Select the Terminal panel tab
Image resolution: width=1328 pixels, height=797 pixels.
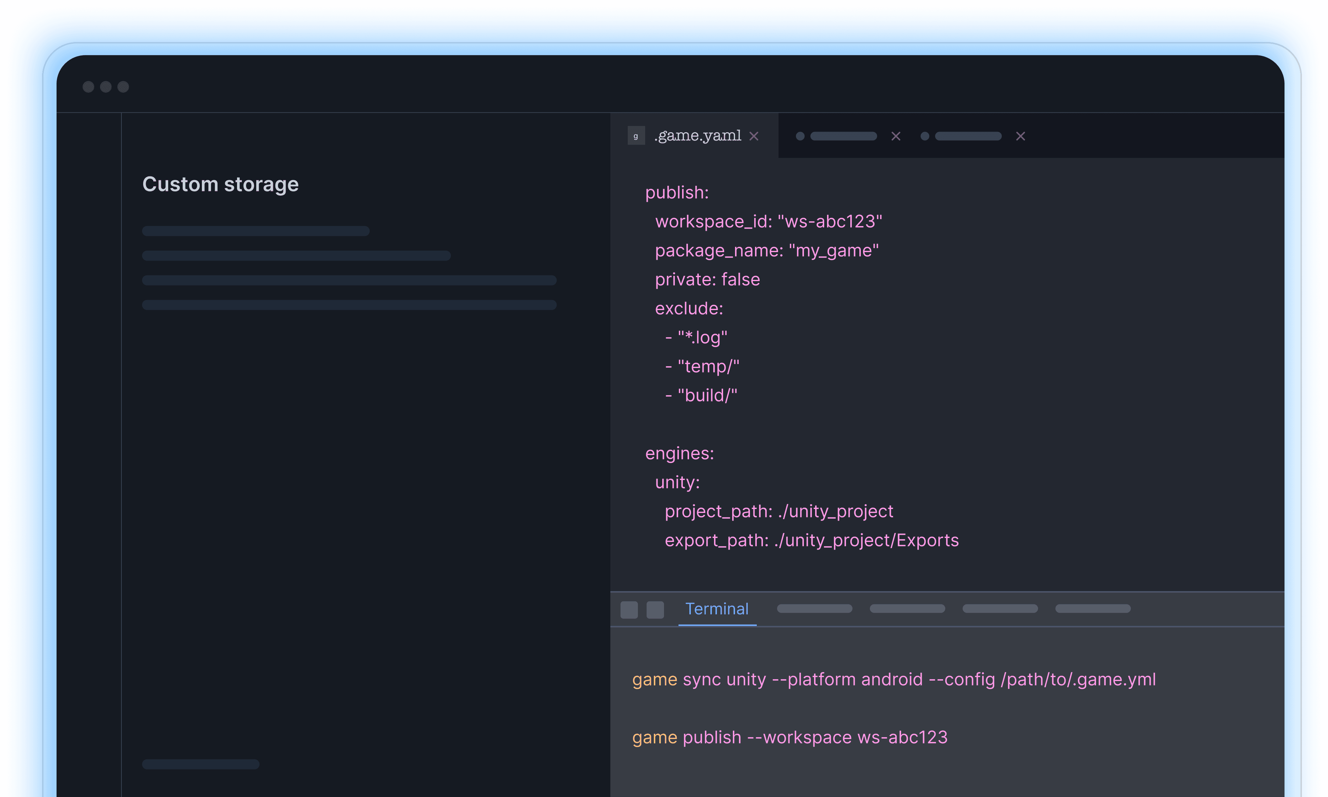coord(717,609)
